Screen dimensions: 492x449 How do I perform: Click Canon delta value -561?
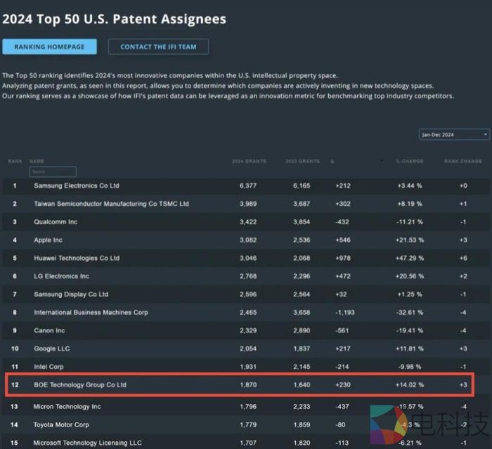click(x=342, y=330)
